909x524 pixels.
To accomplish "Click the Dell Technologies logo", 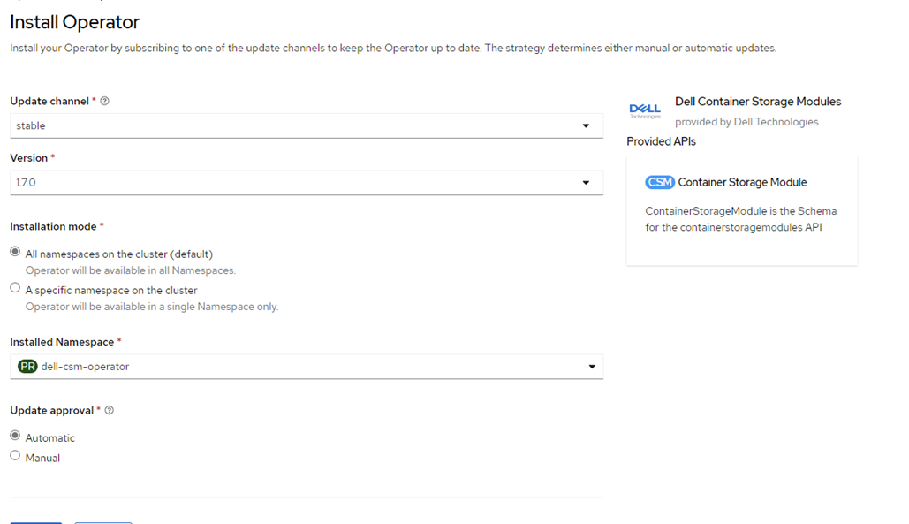I will [x=645, y=110].
